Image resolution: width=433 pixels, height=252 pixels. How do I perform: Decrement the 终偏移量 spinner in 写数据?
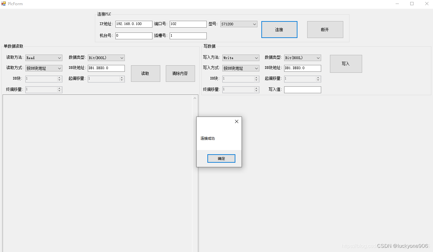pos(257,91)
